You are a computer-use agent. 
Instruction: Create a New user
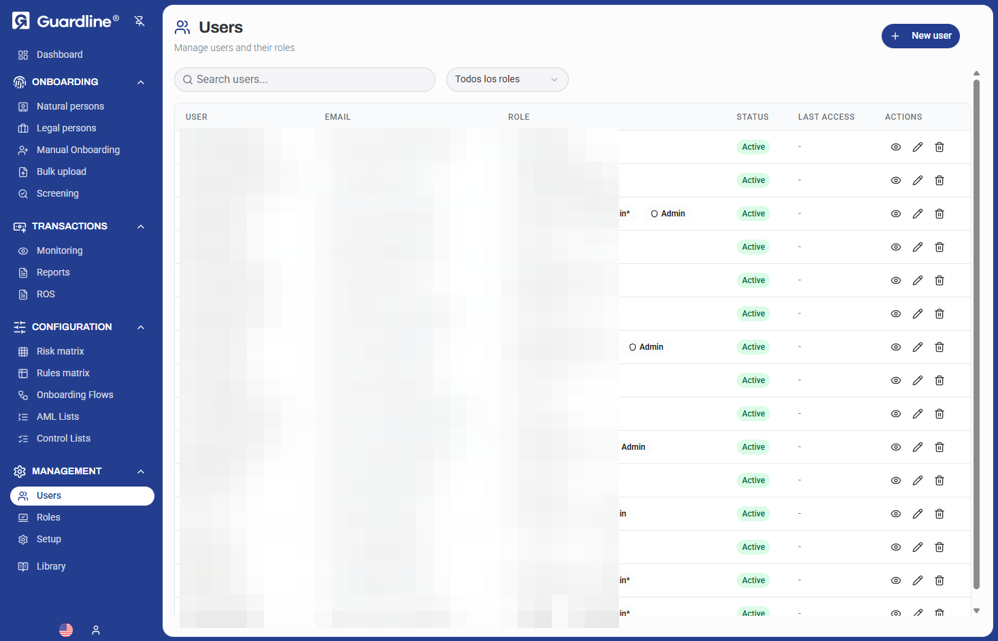pos(920,35)
